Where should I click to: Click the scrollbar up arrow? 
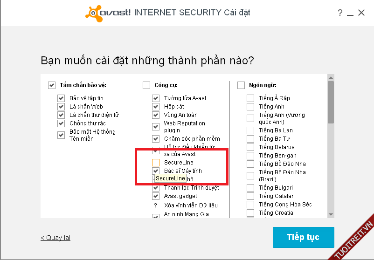coord(331,77)
